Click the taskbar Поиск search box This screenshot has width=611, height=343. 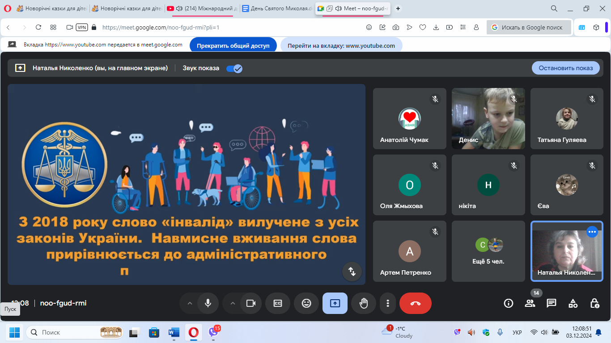coord(76,332)
